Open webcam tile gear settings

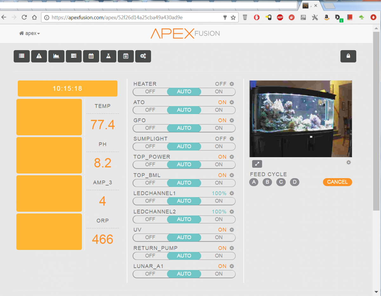coord(349,162)
